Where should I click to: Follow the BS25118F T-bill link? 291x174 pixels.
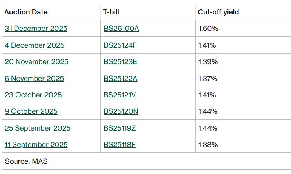coord(120,145)
